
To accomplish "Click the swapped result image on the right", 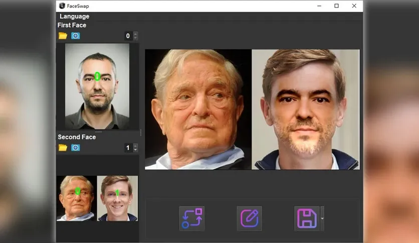I will click(306, 109).
